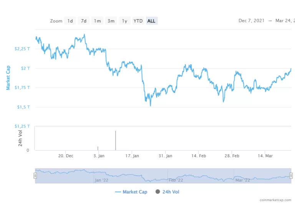
Task: Click the gray 24h Vol legend dot
Action: pyautogui.click(x=157, y=192)
